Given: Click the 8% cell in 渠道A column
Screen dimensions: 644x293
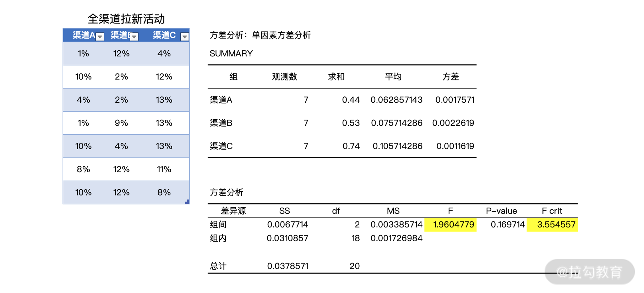Looking at the screenshot, I should [83, 169].
